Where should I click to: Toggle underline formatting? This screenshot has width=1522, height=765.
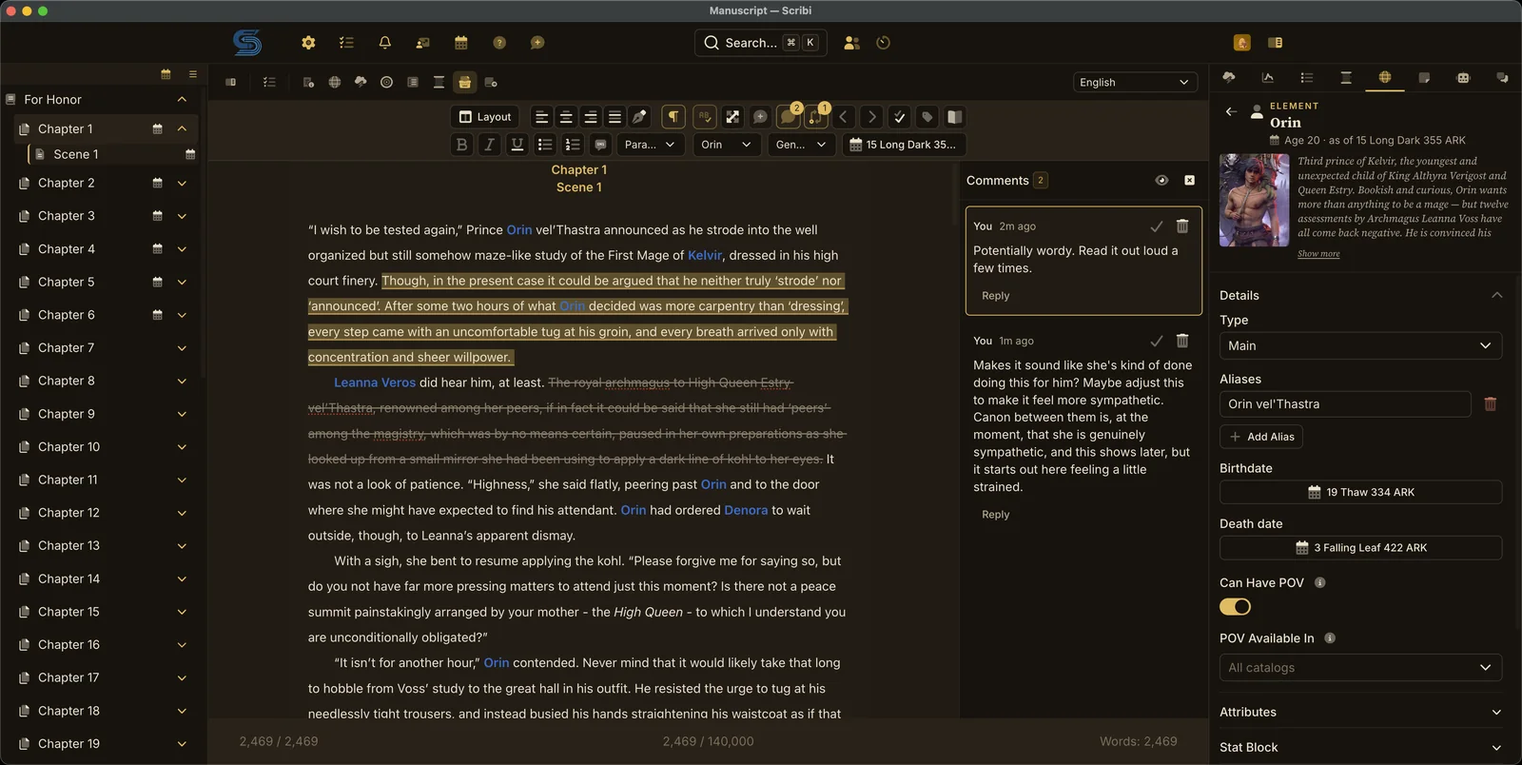pyautogui.click(x=517, y=145)
